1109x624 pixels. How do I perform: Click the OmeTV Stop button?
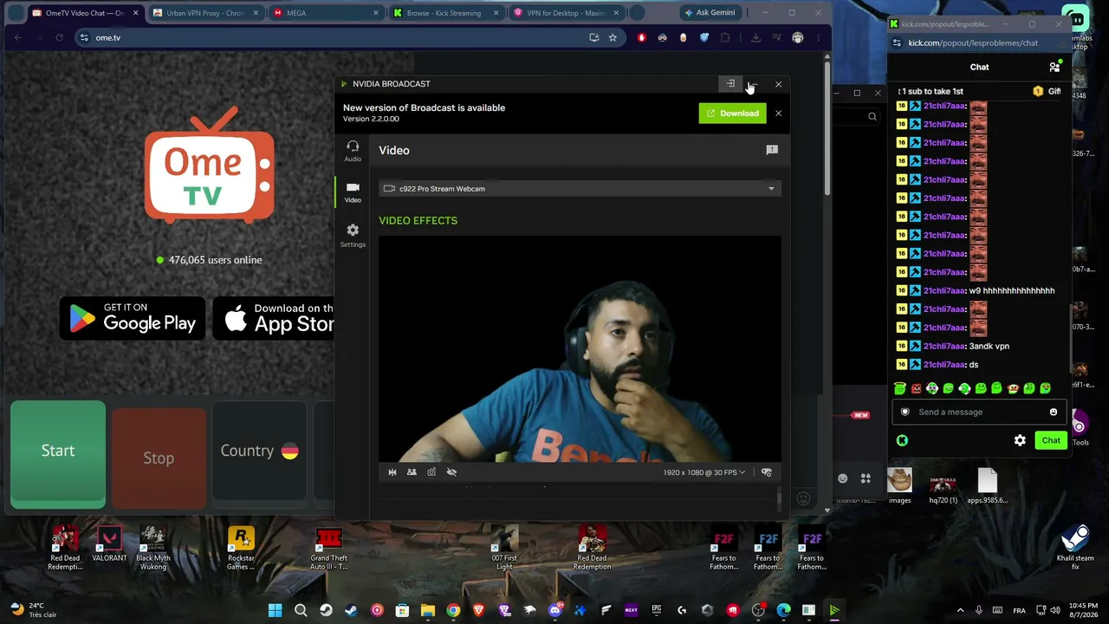[x=159, y=458]
